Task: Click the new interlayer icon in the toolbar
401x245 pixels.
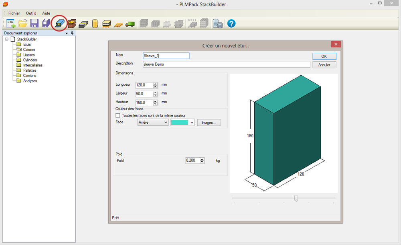Action: [106, 24]
